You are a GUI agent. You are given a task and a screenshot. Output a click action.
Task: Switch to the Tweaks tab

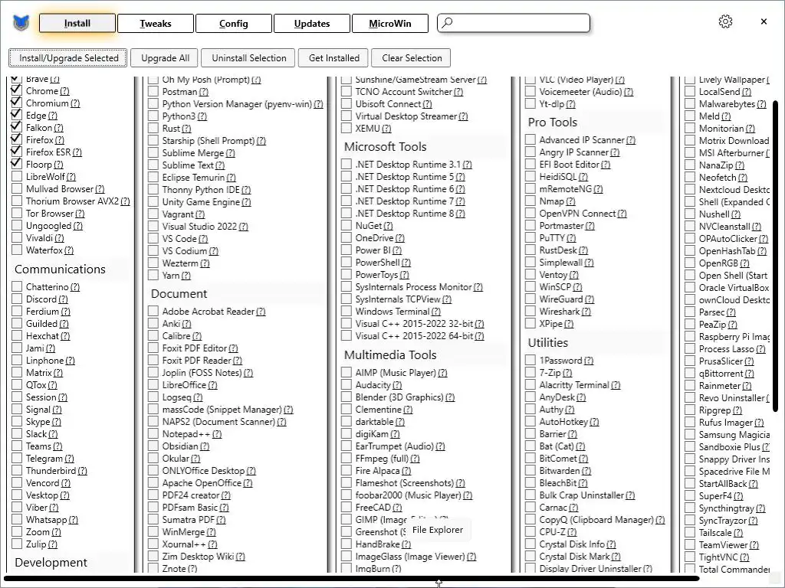tap(155, 24)
